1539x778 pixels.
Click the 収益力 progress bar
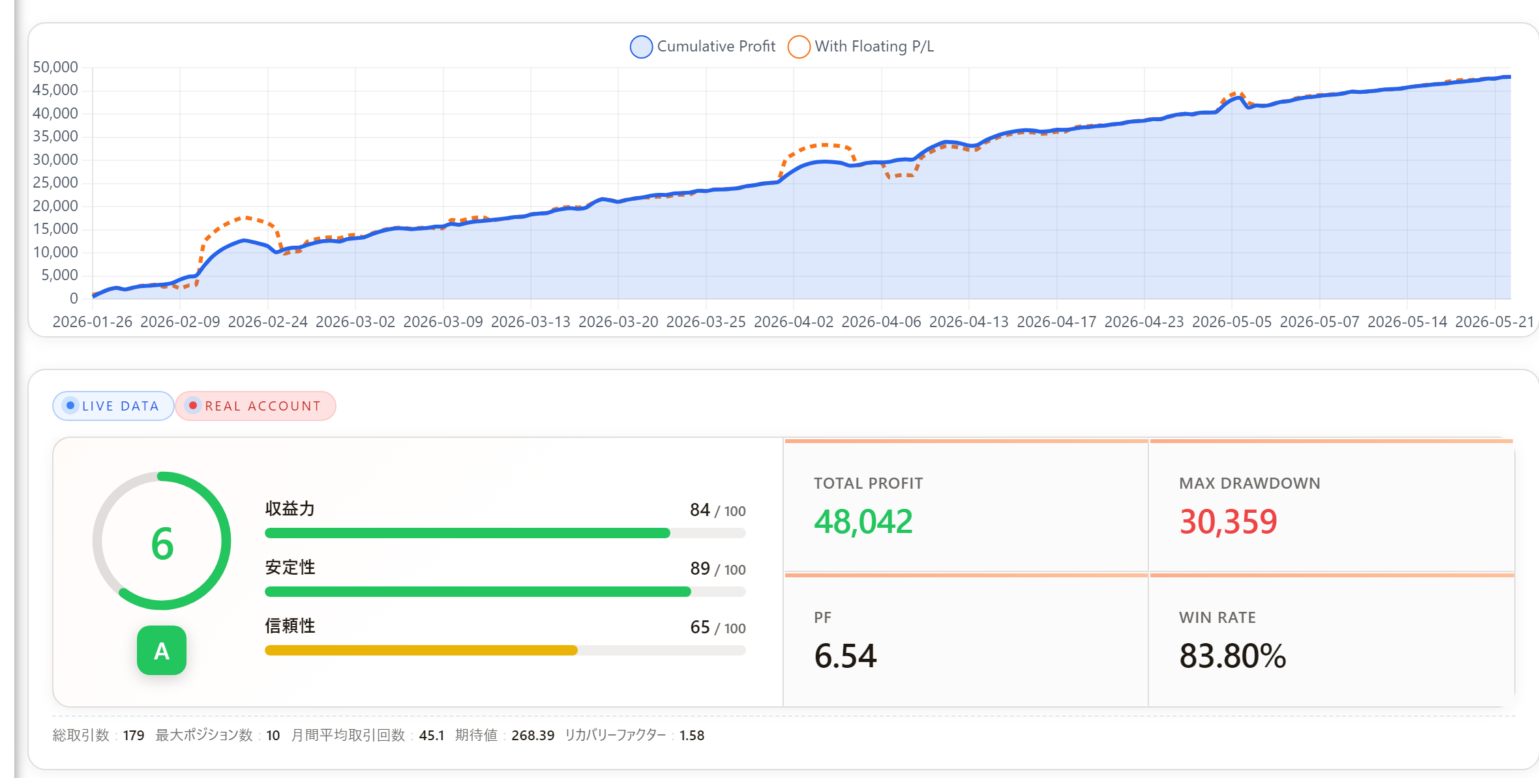[x=505, y=533]
